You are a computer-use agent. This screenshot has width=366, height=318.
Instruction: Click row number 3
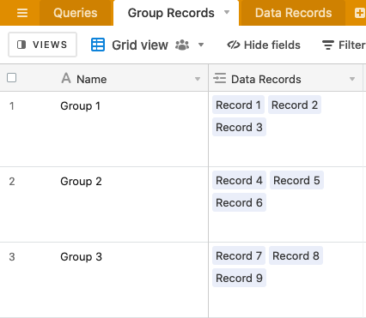[12, 257]
